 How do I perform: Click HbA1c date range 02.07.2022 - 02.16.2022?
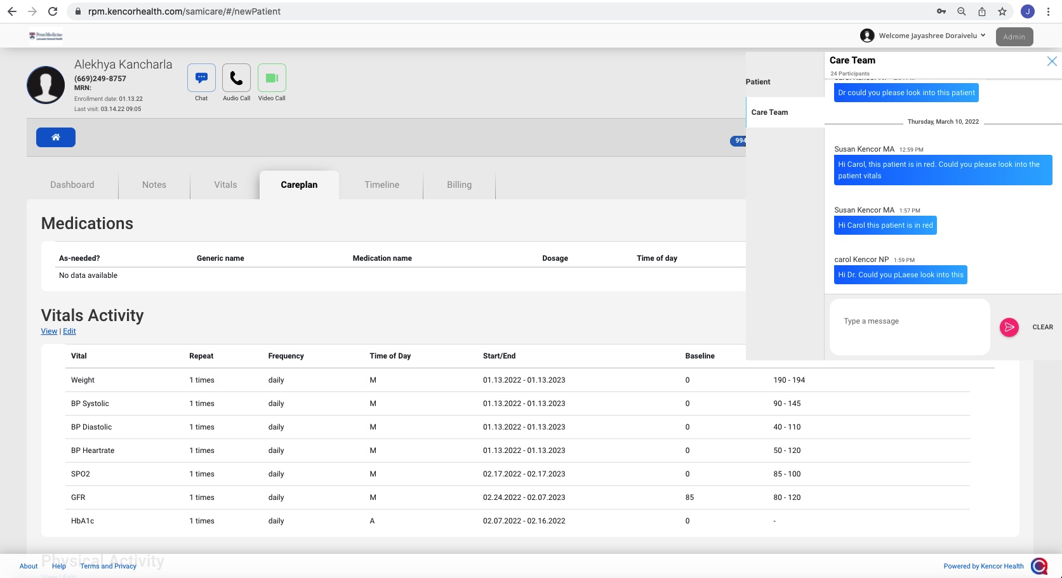pos(524,521)
